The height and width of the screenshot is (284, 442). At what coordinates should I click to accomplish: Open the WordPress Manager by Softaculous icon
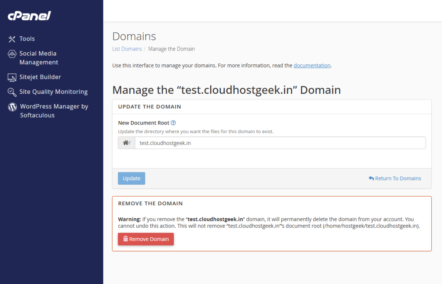point(12,106)
